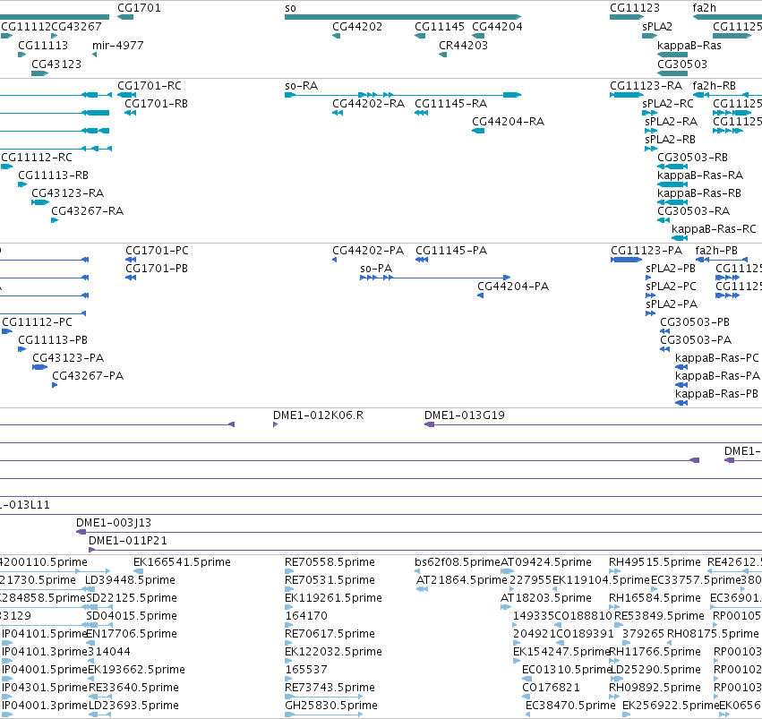Open the LD25290.5prime EST label
The height and width of the screenshot is (719, 762).
coord(655,670)
